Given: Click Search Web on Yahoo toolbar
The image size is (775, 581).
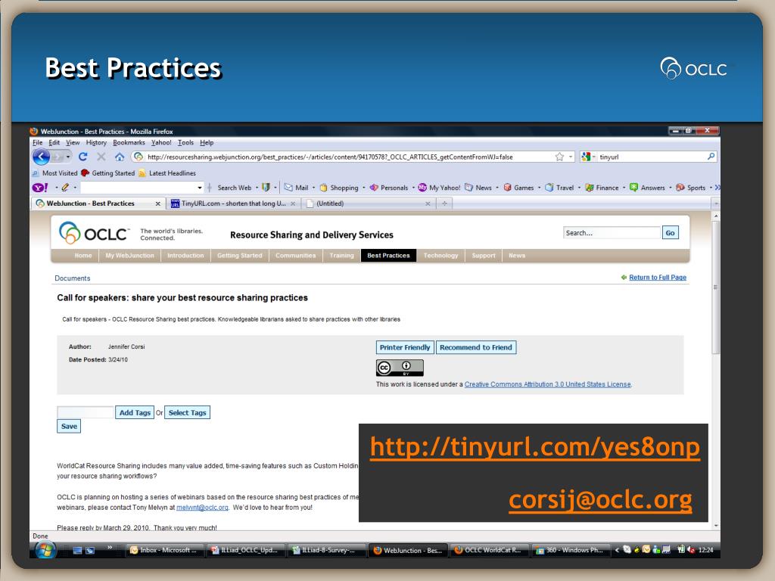Looking at the screenshot, I should click(235, 188).
